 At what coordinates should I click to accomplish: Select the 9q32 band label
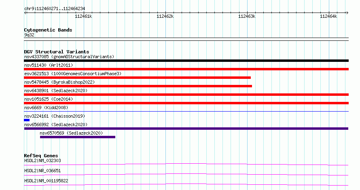(x=29, y=35)
